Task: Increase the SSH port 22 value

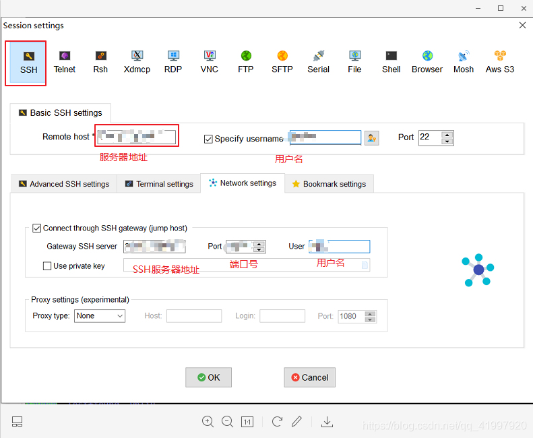Action: coord(447,135)
